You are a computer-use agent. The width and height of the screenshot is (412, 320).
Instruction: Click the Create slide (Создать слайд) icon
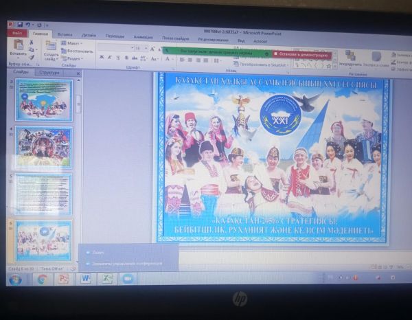click(51, 48)
